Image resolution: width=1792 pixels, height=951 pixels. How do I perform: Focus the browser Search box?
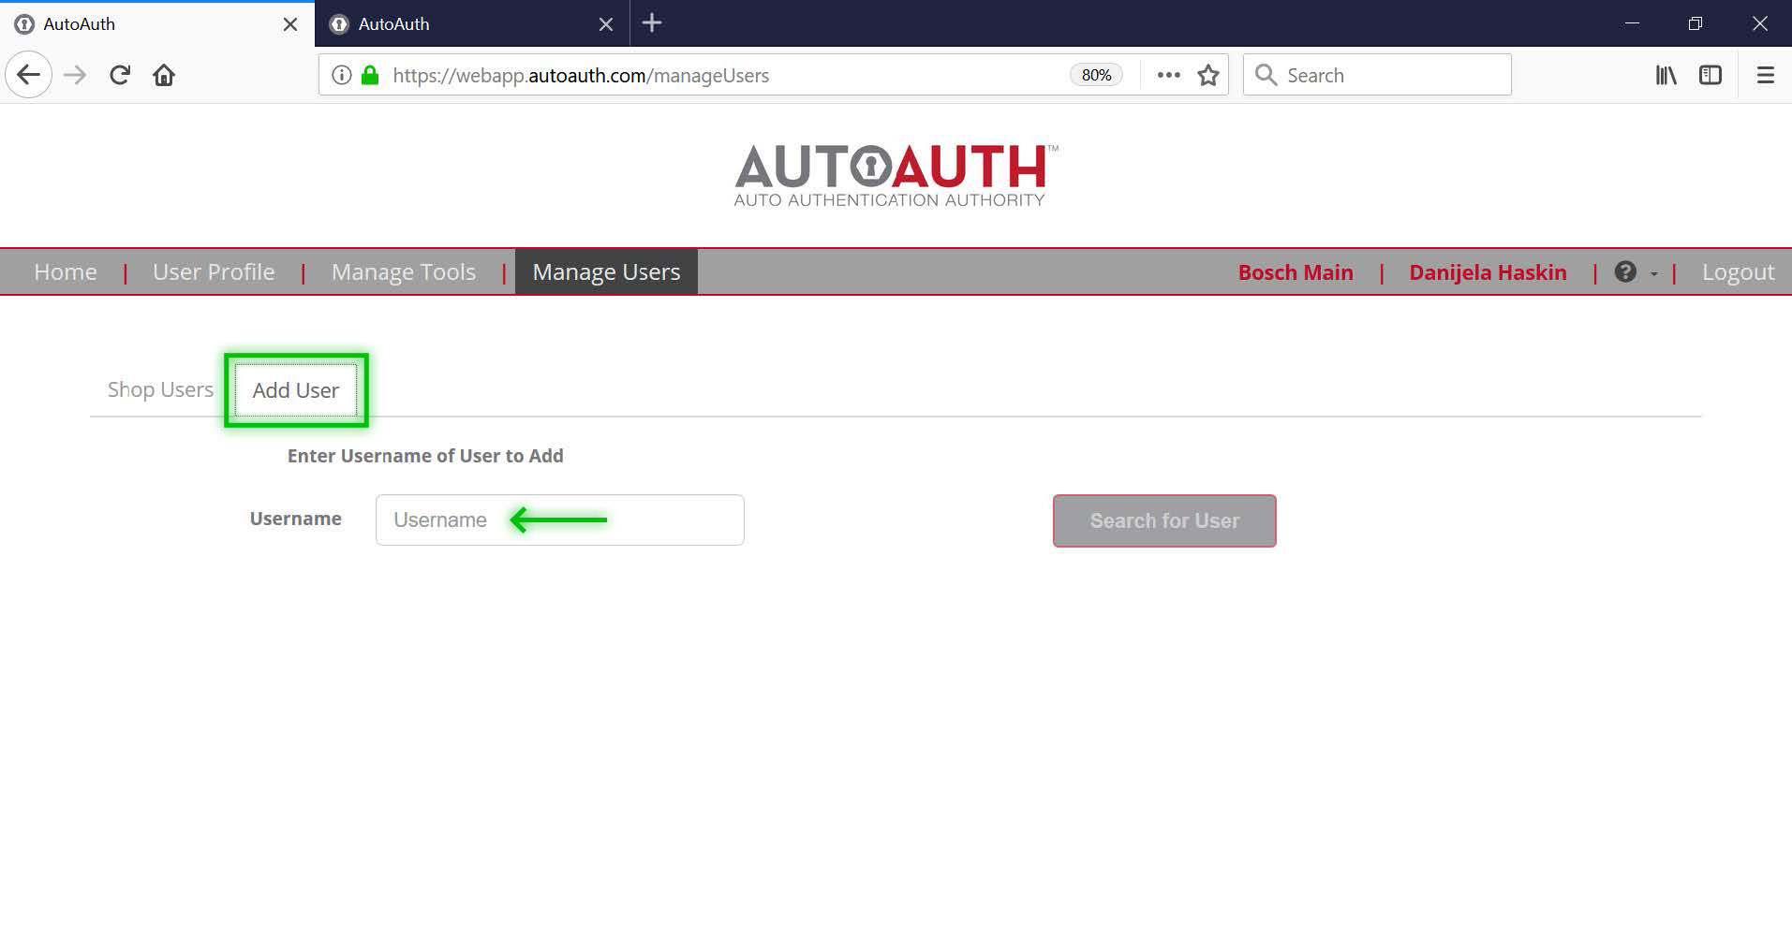(1377, 75)
